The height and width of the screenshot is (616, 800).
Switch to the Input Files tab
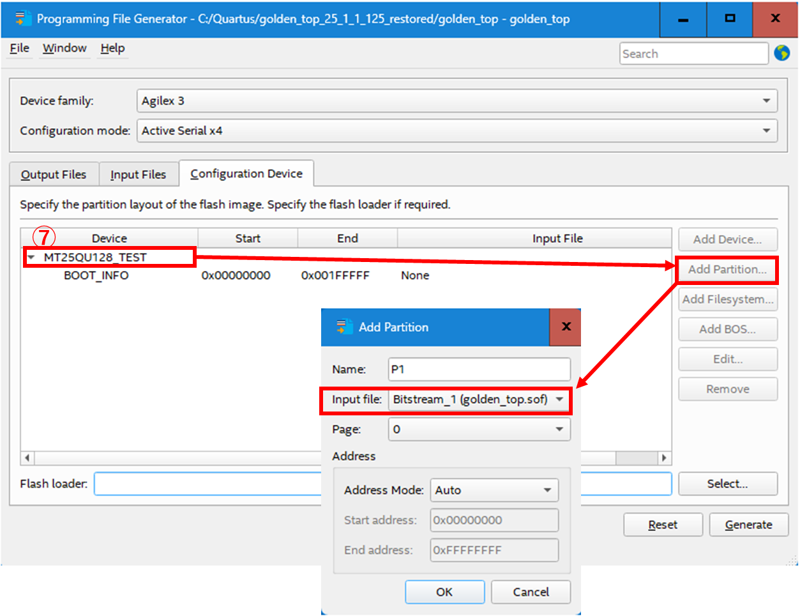click(138, 174)
